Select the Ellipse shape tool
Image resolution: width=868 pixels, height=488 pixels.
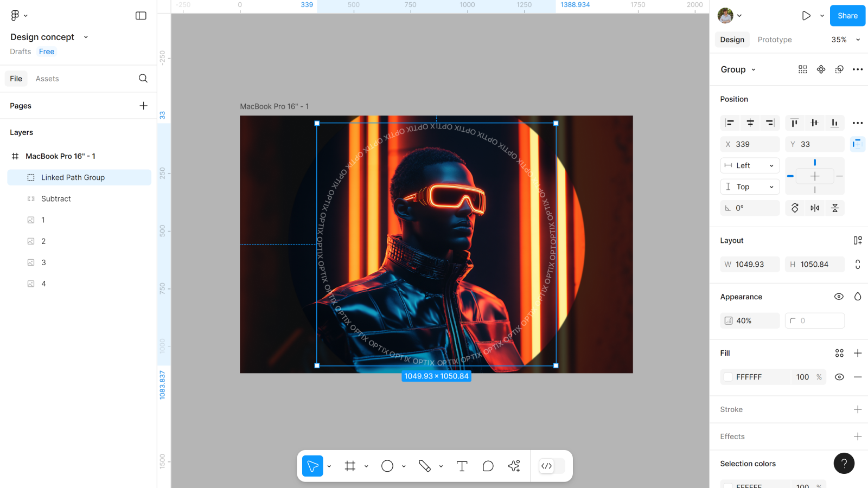click(387, 466)
